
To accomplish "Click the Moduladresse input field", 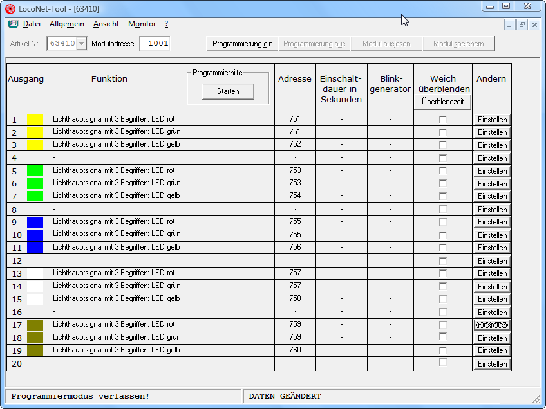I will [155, 44].
